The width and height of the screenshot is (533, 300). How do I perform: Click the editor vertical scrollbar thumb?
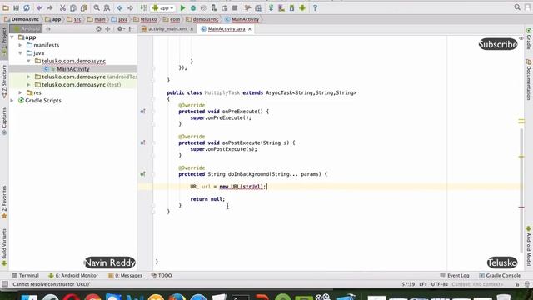(521, 190)
